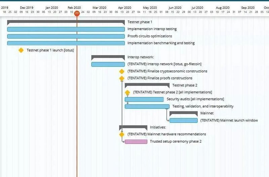Click '(TENTATIVE) Interop network [lotus, go-filecoin]' label
Viewport: 269px width, 177px height.
pyautogui.click(x=164, y=64)
